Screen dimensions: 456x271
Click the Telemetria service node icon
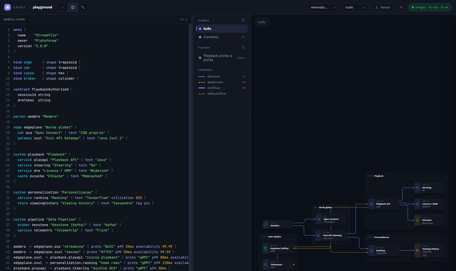point(265,265)
